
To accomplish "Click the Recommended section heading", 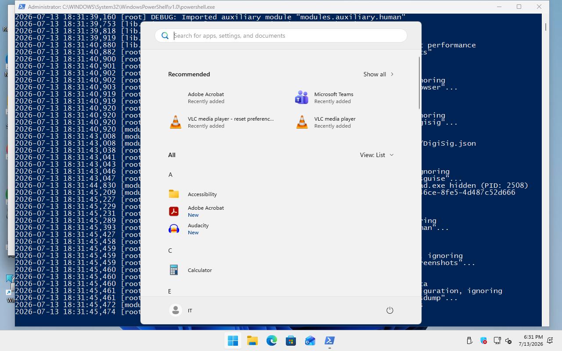I will point(189,74).
